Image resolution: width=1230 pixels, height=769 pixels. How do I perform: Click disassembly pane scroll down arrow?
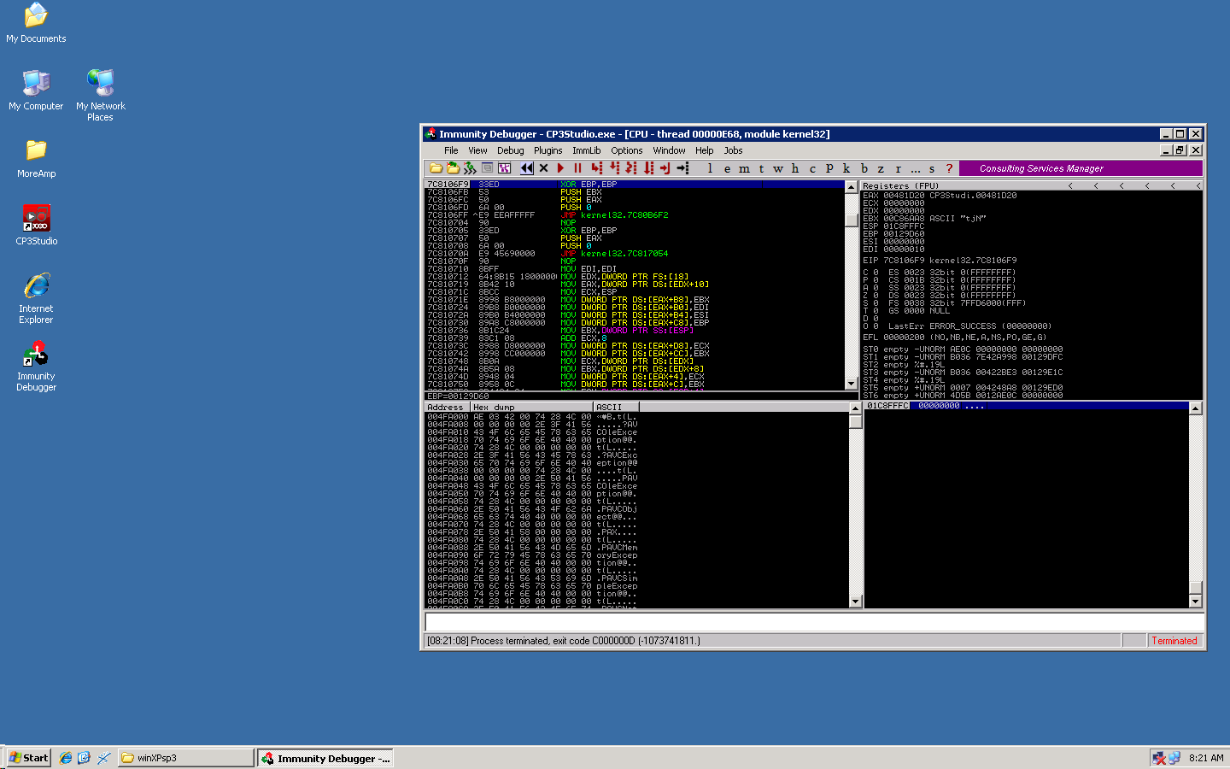tap(851, 384)
